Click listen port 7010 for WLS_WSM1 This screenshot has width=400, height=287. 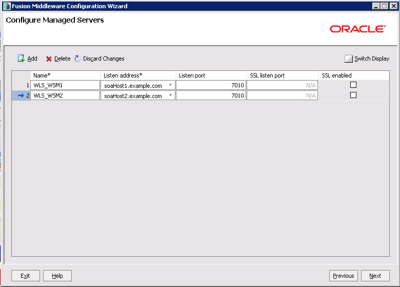pos(211,85)
